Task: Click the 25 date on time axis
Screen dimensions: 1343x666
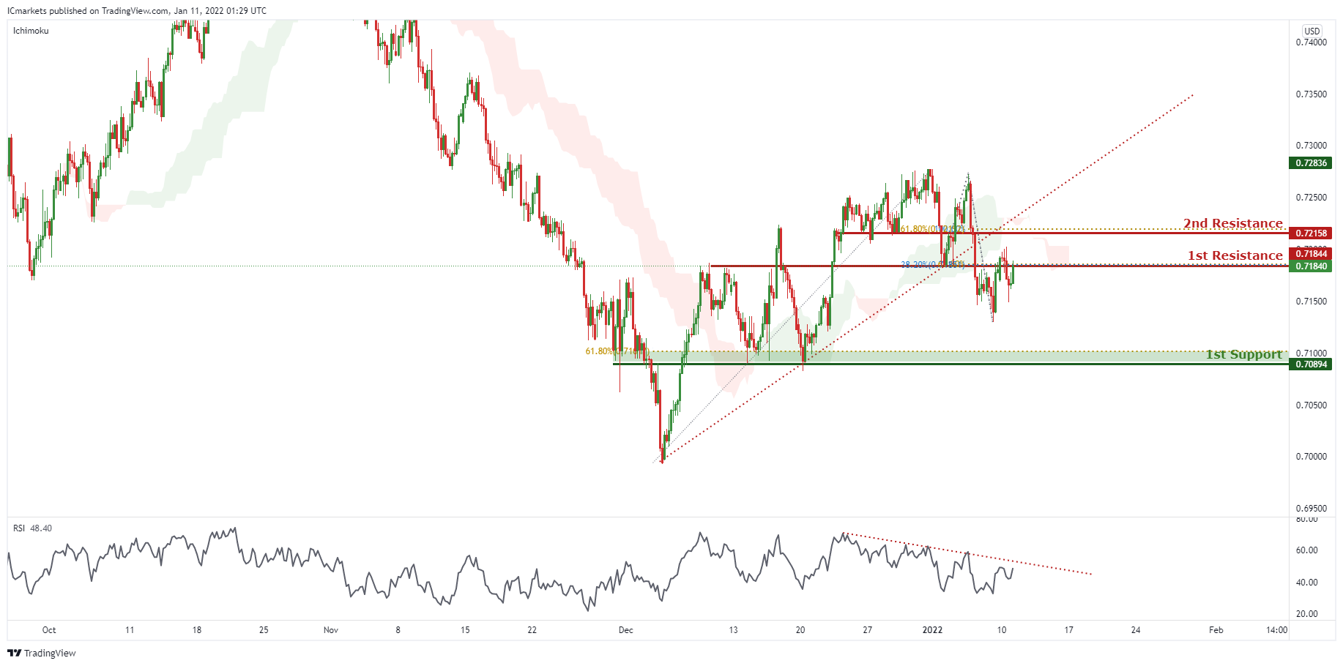Action: click(x=264, y=630)
